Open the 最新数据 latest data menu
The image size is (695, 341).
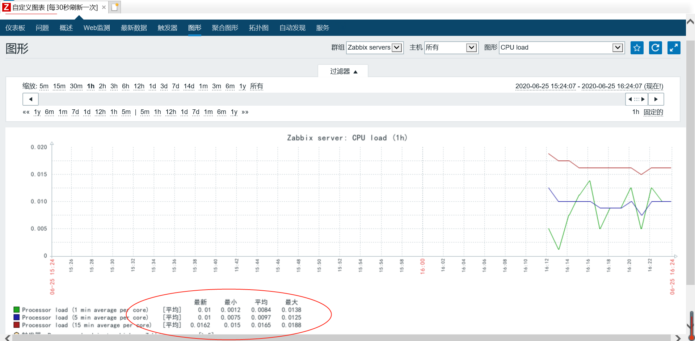point(134,28)
